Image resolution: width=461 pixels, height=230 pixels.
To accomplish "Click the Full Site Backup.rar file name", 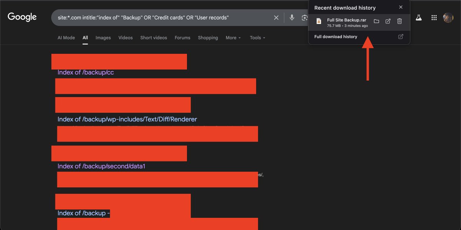I will [x=347, y=20].
